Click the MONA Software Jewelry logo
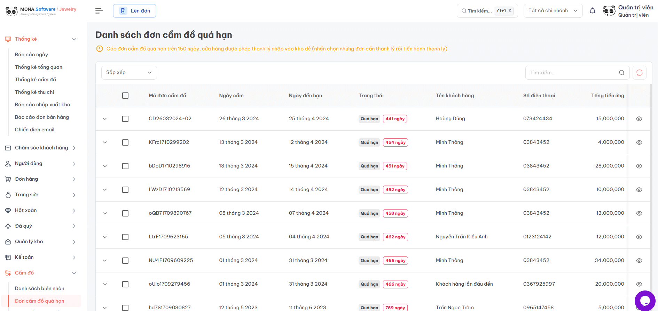Image resolution: width=658 pixels, height=311 pixels. click(x=41, y=11)
